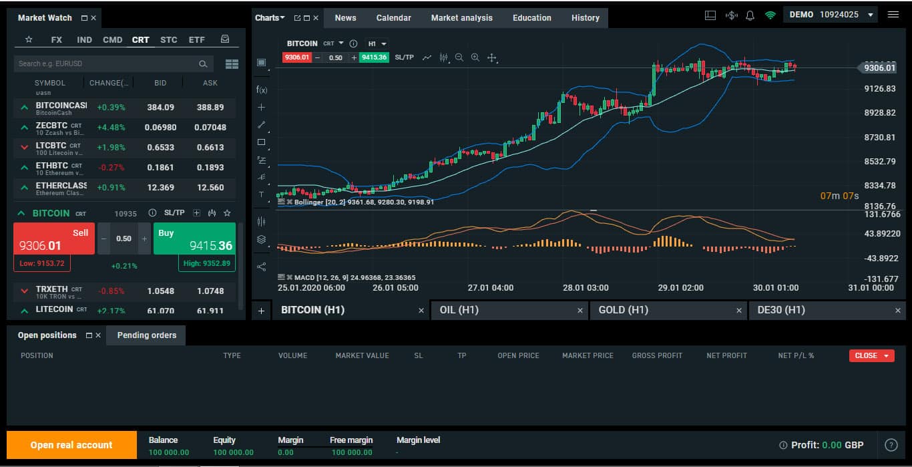Open chart type candlestick icon in sidebar
This screenshot has width=912, height=467.
click(261, 221)
